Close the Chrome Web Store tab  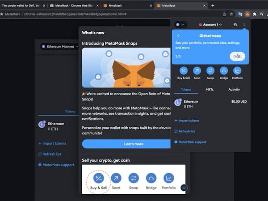pyautogui.click(x=97, y=6)
